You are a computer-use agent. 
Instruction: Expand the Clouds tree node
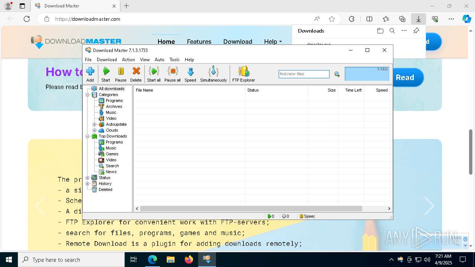(x=94, y=130)
